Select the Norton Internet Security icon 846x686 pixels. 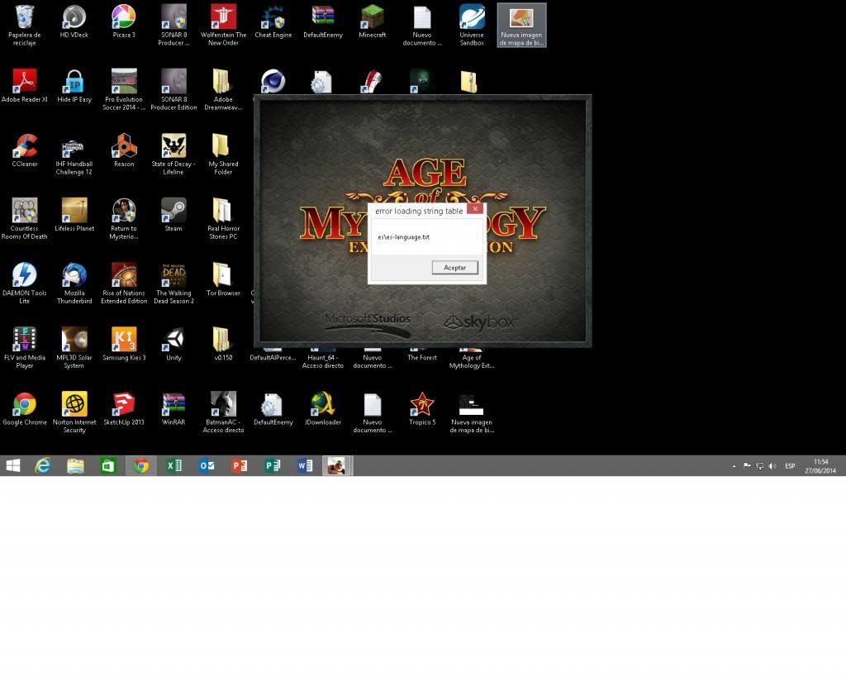pyautogui.click(x=74, y=412)
